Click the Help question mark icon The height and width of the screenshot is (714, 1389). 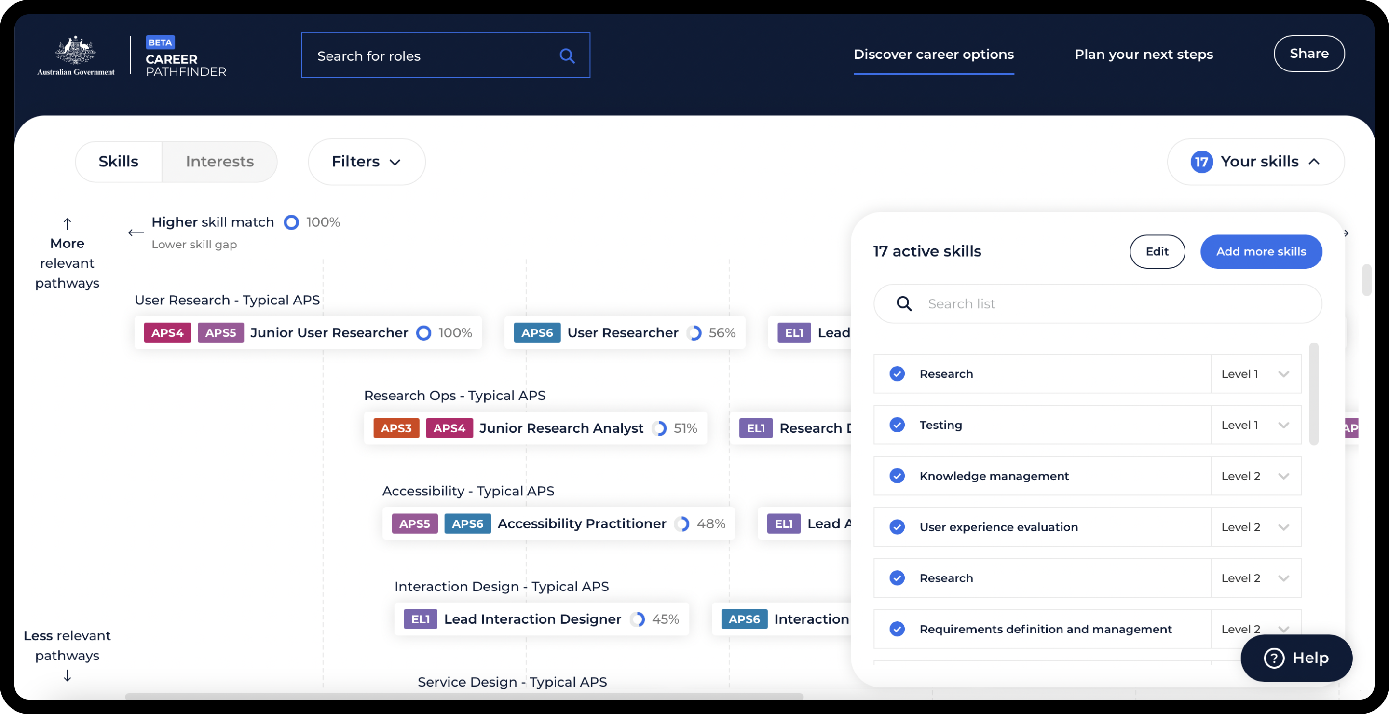(1274, 658)
